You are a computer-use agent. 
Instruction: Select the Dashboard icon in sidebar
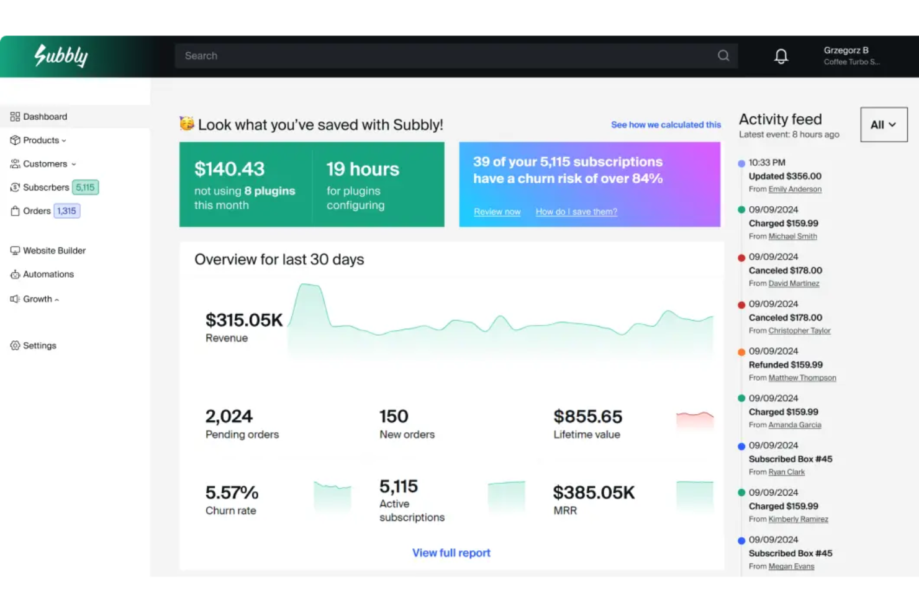pos(15,116)
